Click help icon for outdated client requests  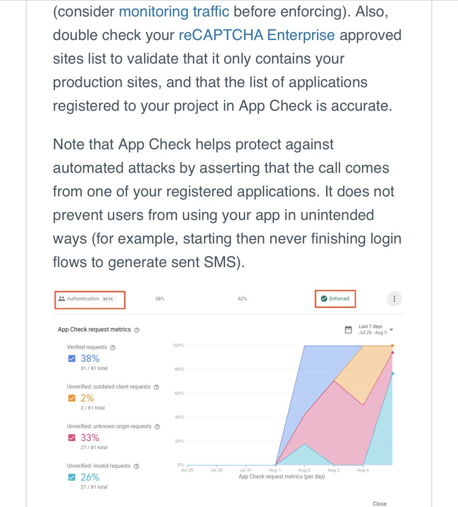[x=157, y=387]
